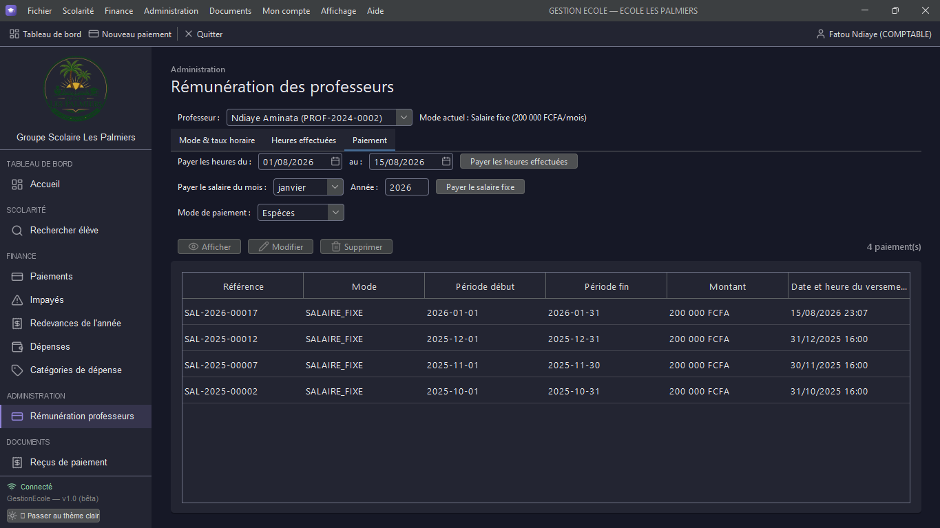Open the month dropdown showing janvier
Screen dimensions: 940x528
pyautogui.click(x=309, y=187)
